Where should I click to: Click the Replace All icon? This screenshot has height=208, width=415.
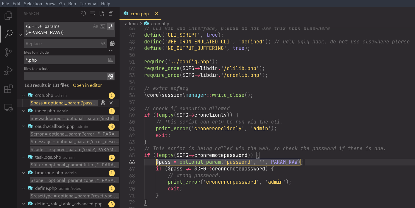point(112,44)
